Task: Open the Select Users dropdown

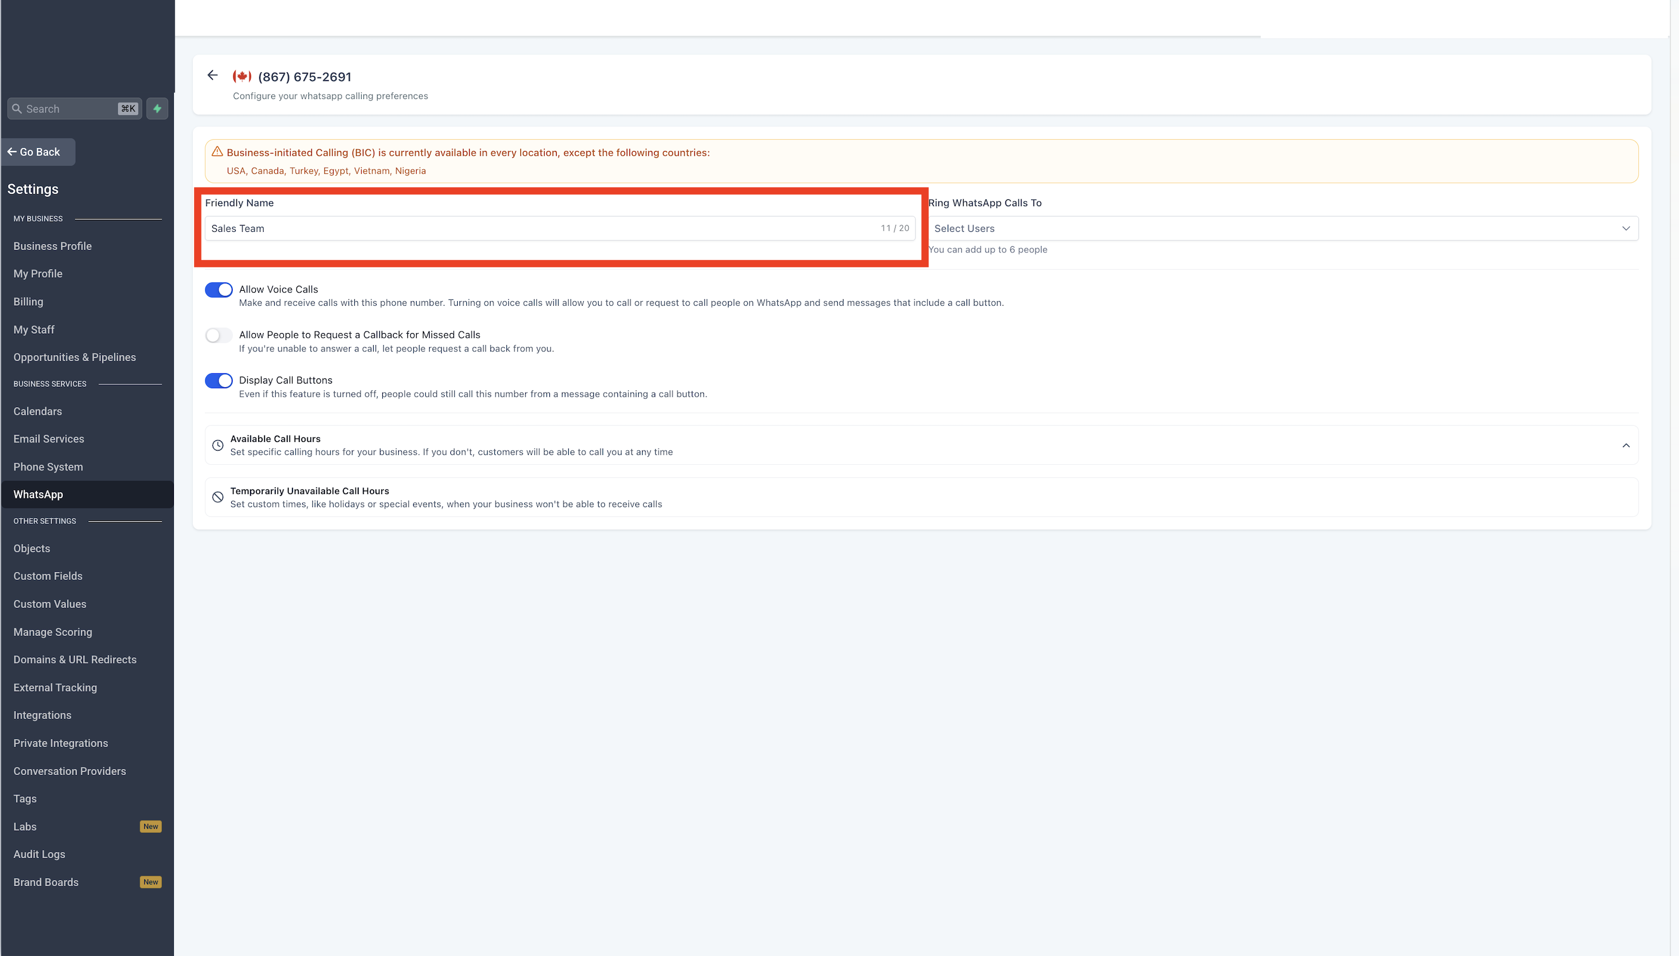Action: pyautogui.click(x=1282, y=228)
